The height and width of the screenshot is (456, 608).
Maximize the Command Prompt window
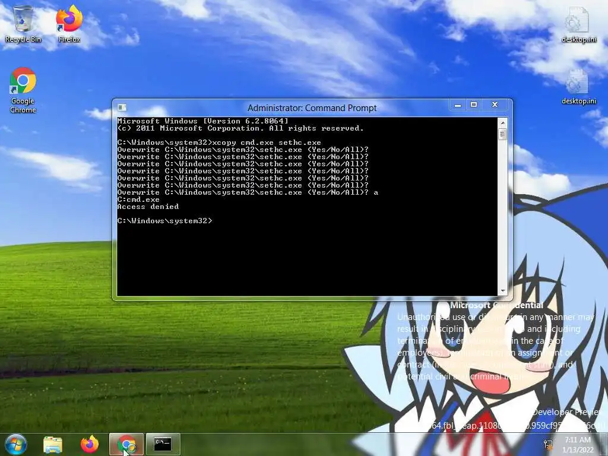[x=474, y=104]
